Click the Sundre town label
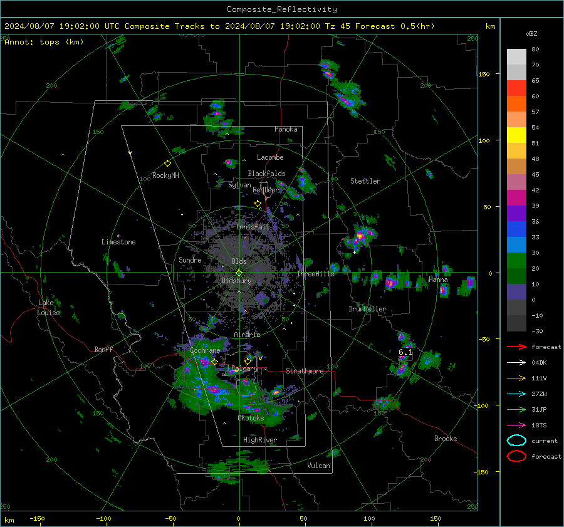Viewport: 564px width, 527px height. coord(190,259)
